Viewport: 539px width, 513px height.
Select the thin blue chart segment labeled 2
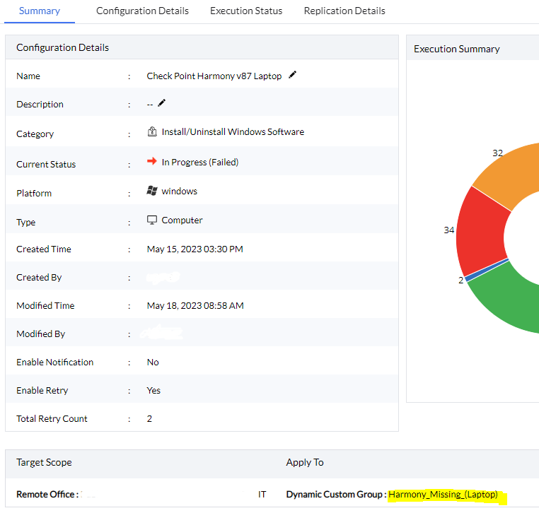[487, 270]
